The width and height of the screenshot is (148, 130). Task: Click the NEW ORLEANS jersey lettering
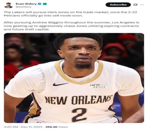coord(78,100)
